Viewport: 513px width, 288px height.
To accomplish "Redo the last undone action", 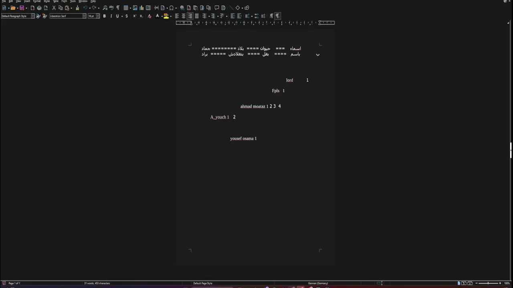I will (94, 8).
